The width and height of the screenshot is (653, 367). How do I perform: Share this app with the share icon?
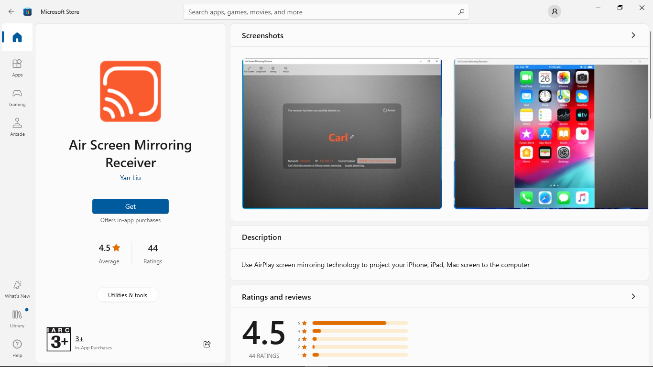pyautogui.click(x=207, y=344)
